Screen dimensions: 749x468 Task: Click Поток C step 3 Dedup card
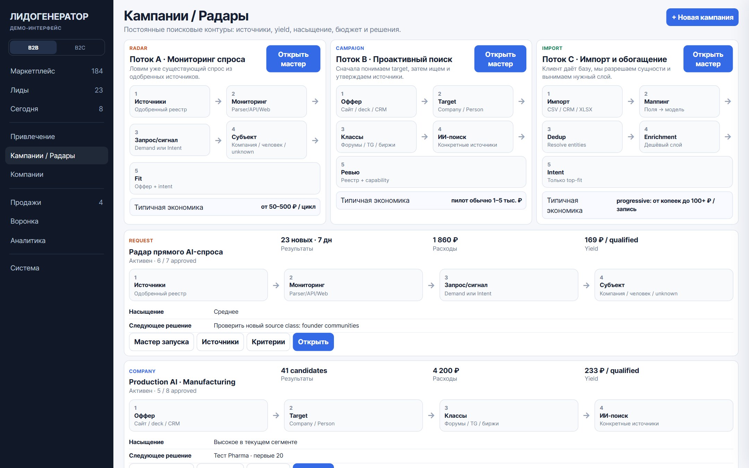tap(582, 137)
